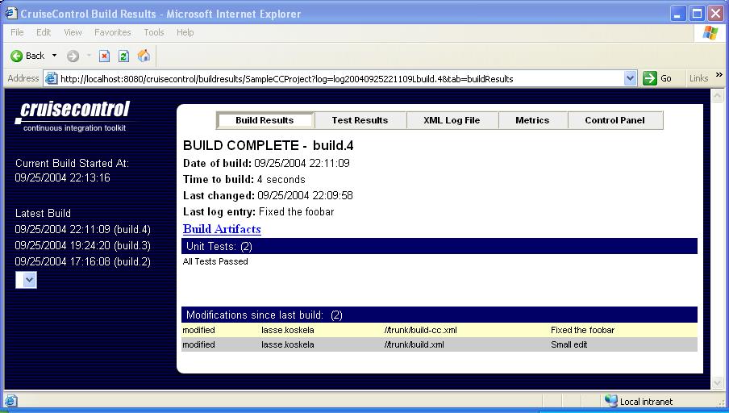Open the Back history dropdown arrow
Viewport: 729px width, 413px height.
(x=54, y=56)
